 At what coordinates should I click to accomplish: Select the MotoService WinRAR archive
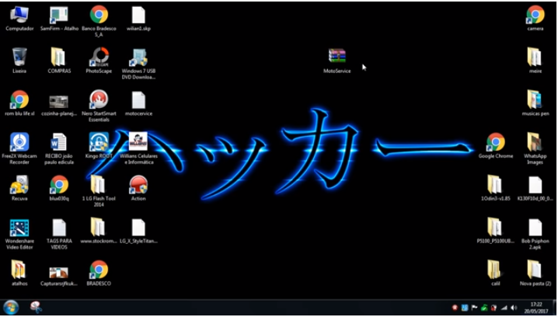click(x=337, y=57)
